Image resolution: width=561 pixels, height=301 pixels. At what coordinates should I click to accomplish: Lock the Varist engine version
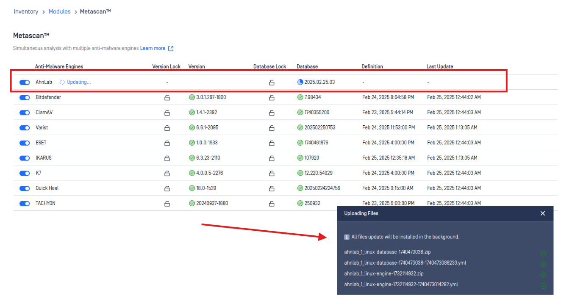coord(167,128)
